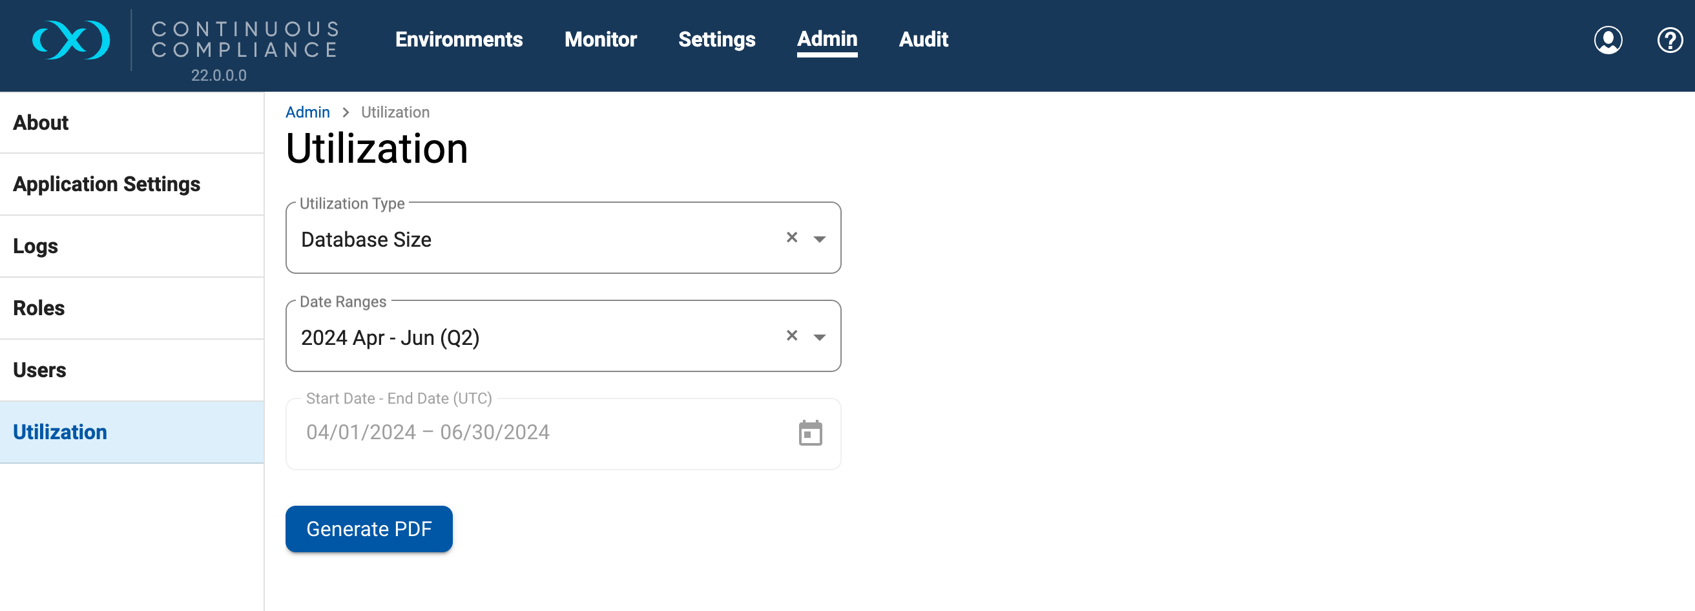The width and height of the screenshot is (1695, 611).
Task: Open the user profile icon
Action: coord(1607,40)
